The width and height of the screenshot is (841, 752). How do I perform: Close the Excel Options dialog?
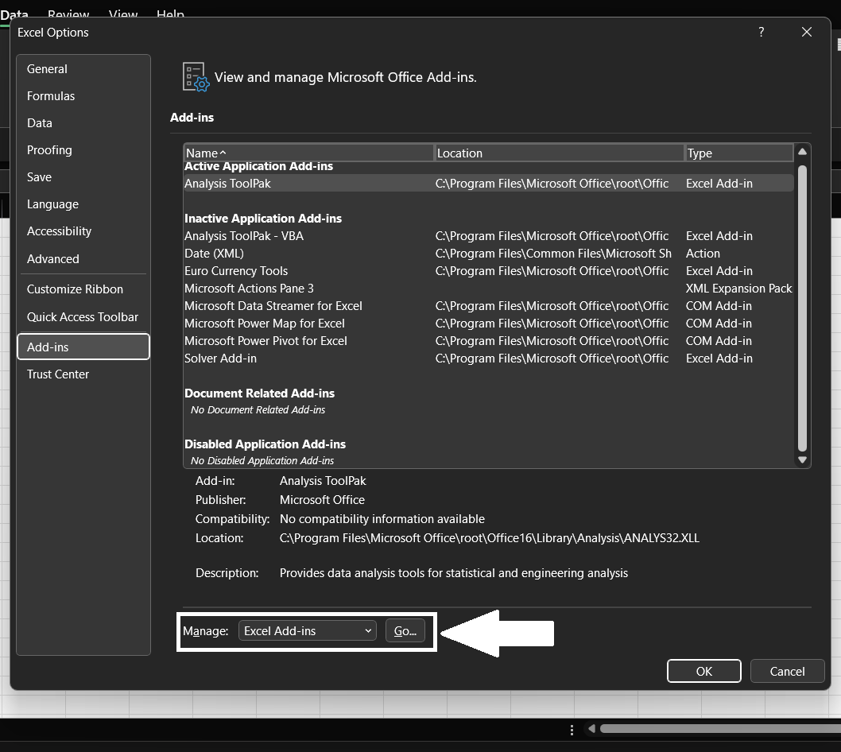click(807, 32)
